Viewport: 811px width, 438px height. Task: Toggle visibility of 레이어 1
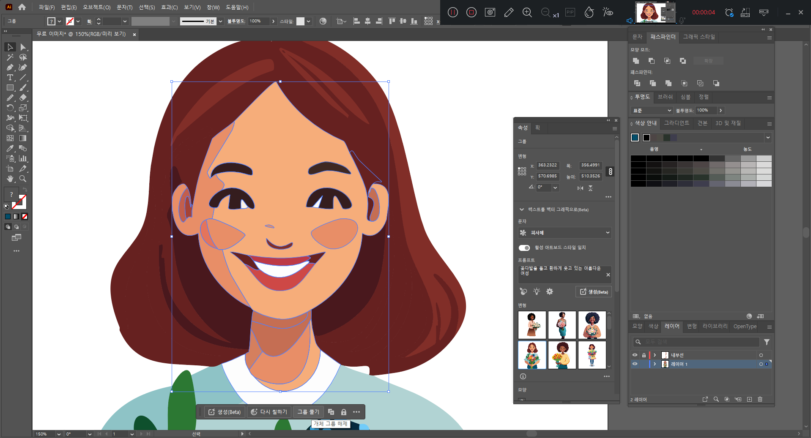pos(635,364)
